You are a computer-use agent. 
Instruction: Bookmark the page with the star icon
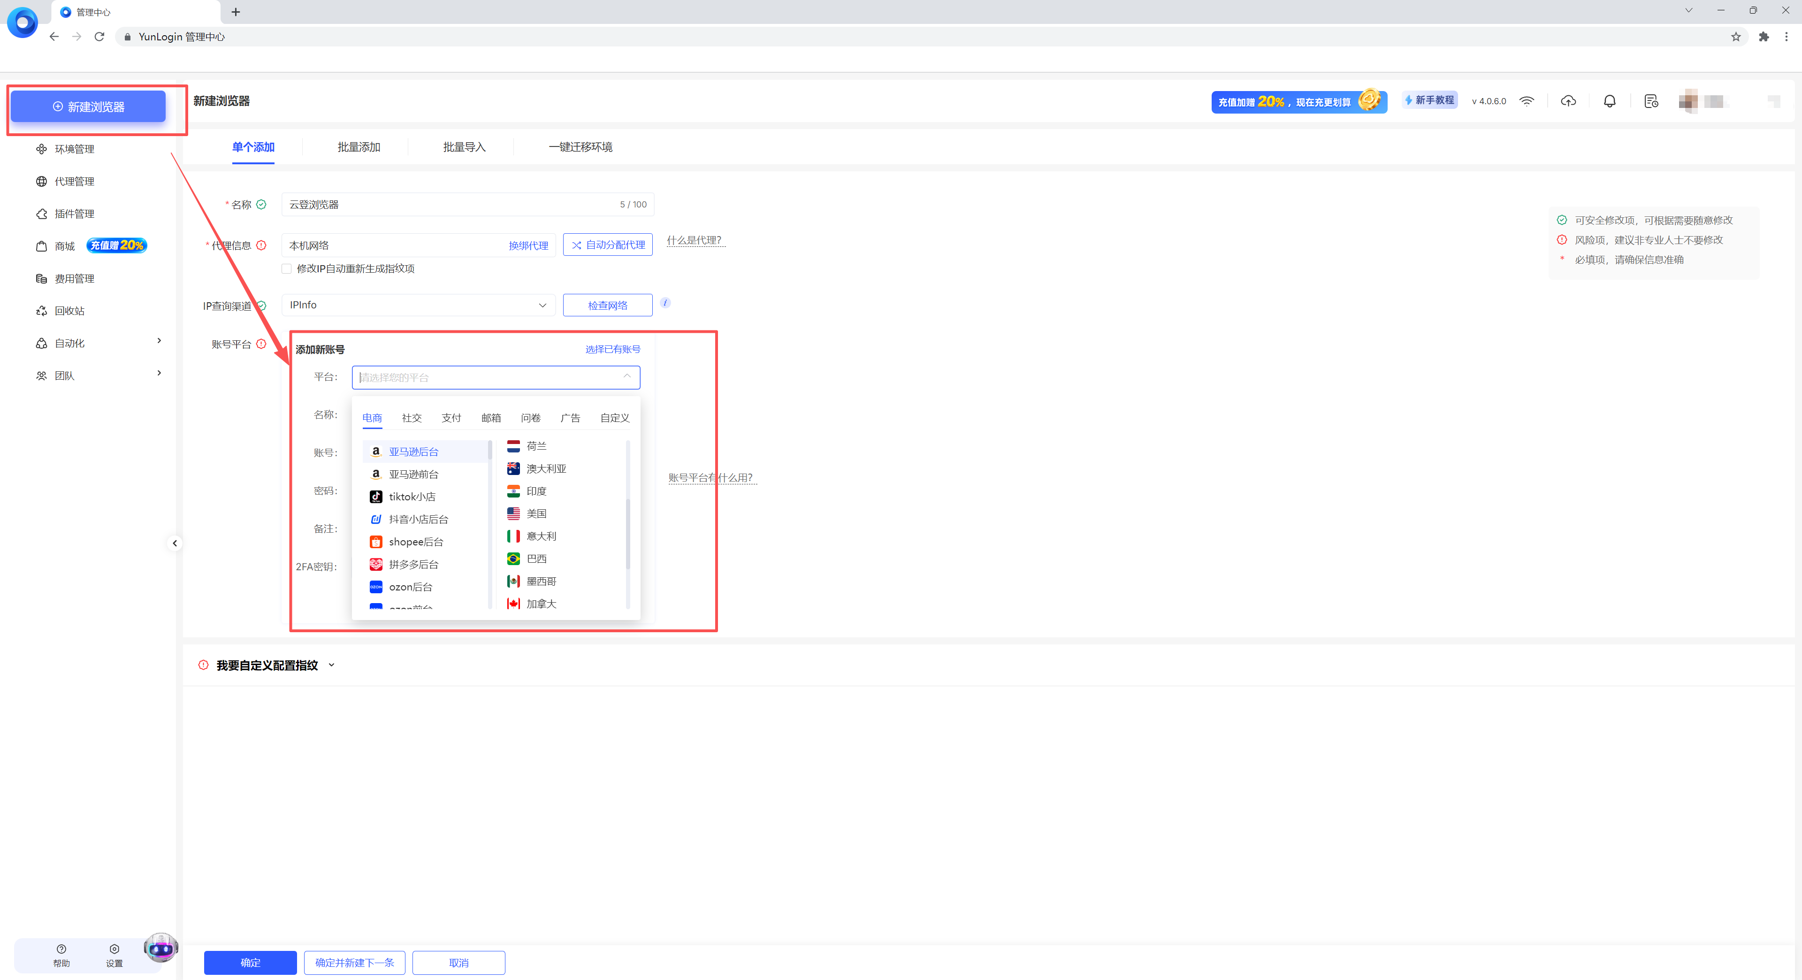click(1735, 36)
